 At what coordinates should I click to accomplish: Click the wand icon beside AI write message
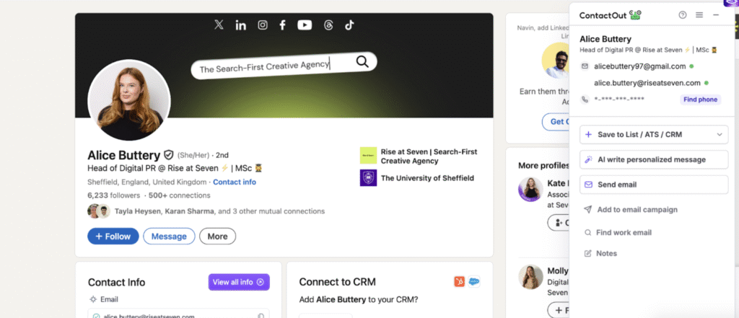point(588,159)
